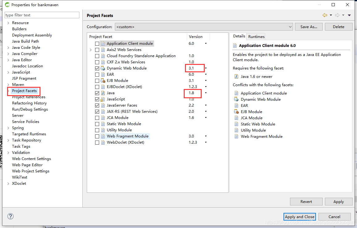Select Java Build Path in the tree
The width and height of the screenshot is (357, 228).
click(26, 41)
